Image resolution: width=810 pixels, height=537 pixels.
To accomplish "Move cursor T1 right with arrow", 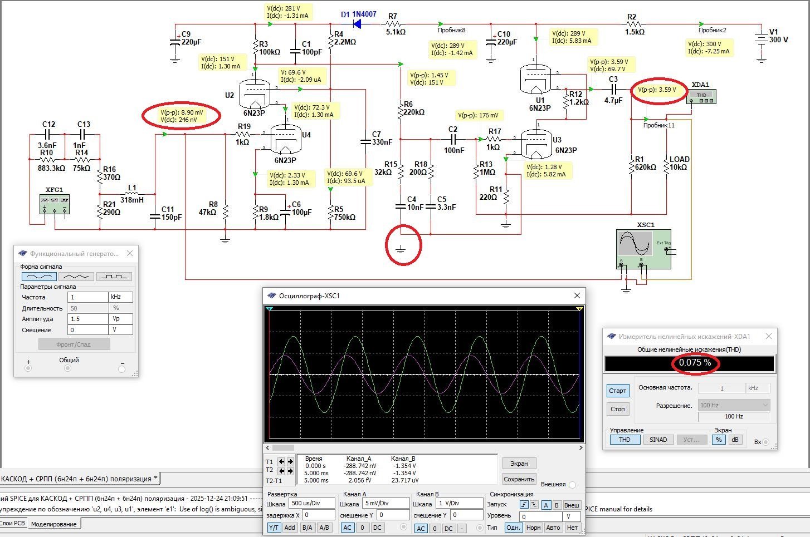I will (290, 461).
